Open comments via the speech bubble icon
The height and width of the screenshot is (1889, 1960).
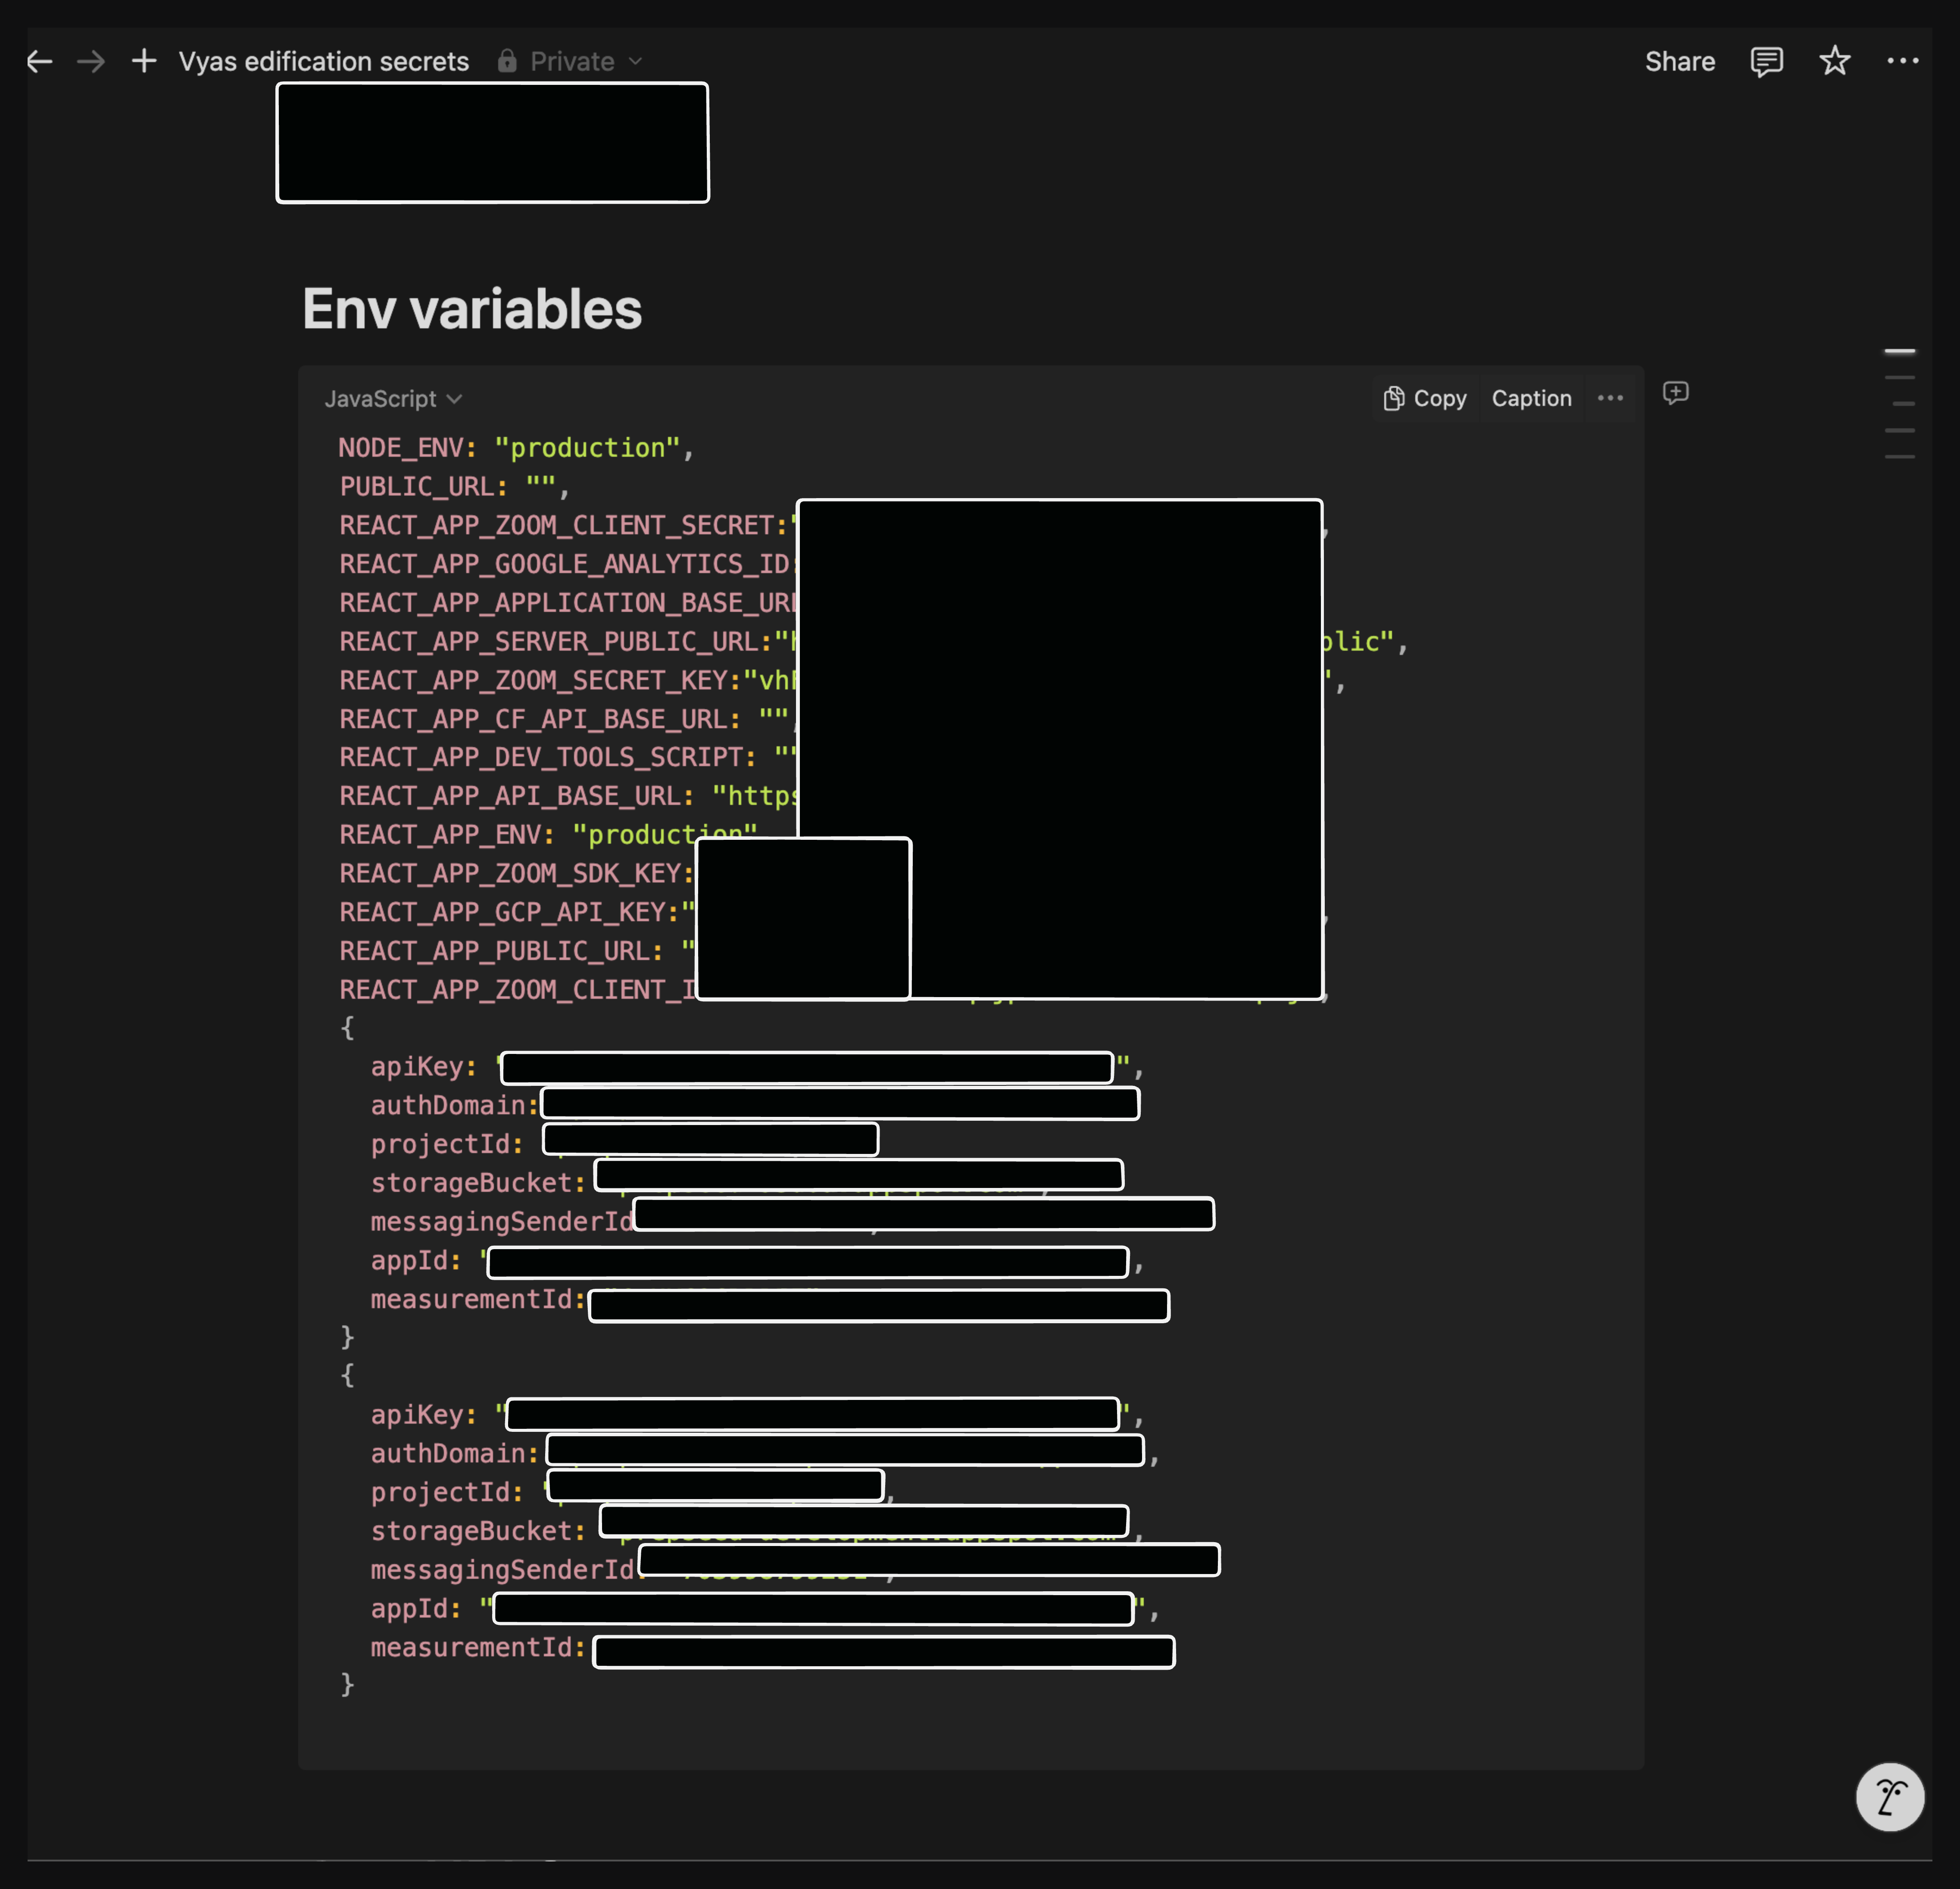[1766, 61]
